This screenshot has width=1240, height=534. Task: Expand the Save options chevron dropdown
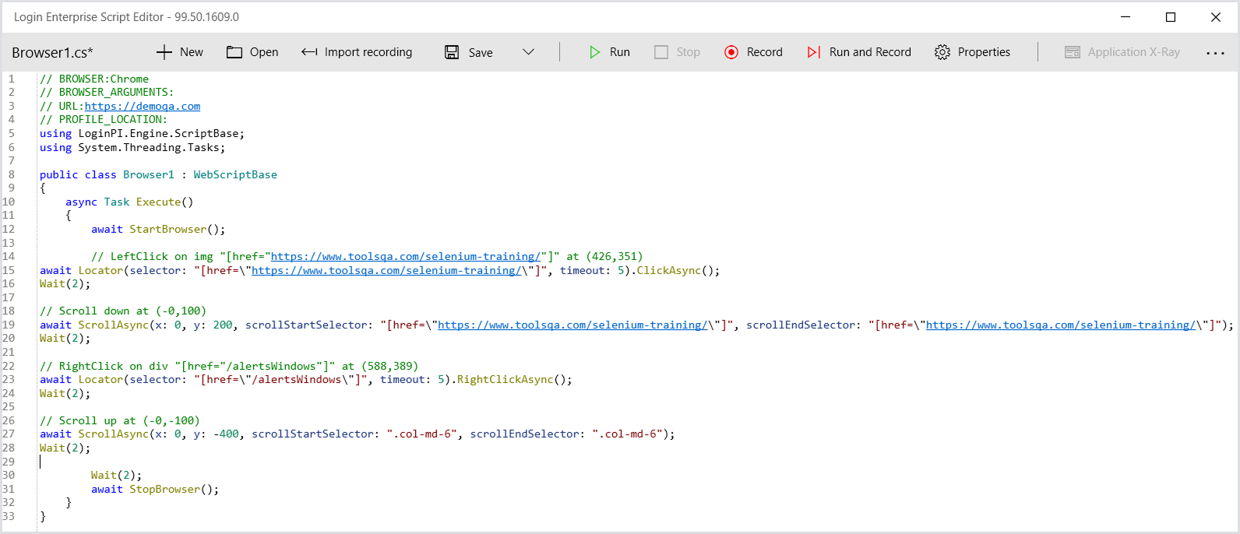528,52
